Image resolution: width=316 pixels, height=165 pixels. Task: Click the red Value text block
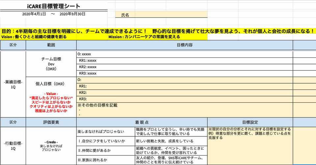coord(51,102)
